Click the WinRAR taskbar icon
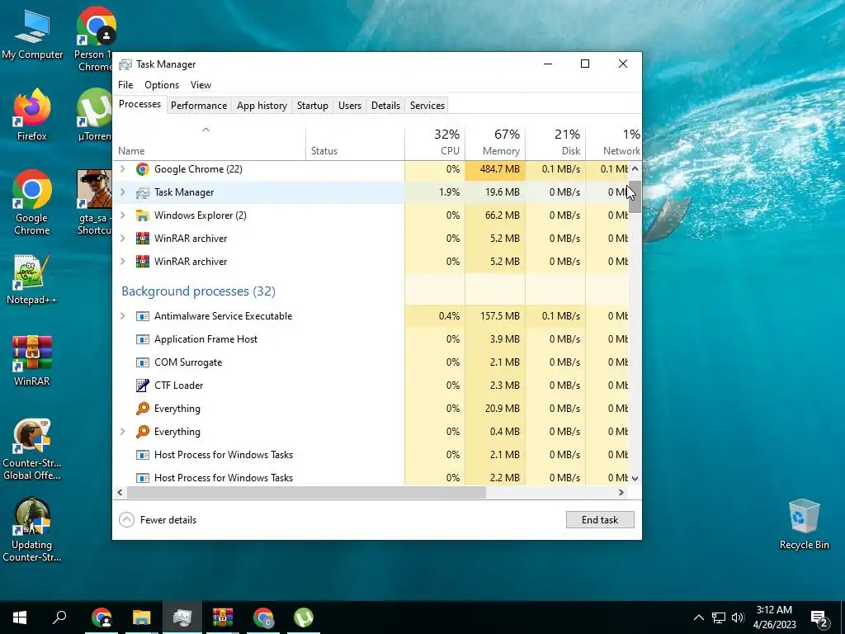 pos(223,617)
